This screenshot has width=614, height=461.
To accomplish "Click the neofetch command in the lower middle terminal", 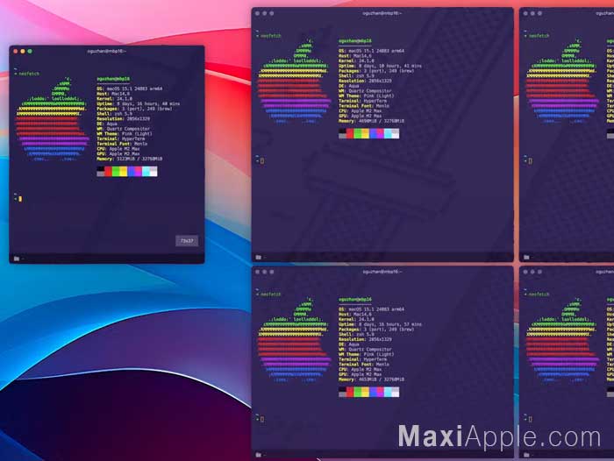I will pos(271,294).
